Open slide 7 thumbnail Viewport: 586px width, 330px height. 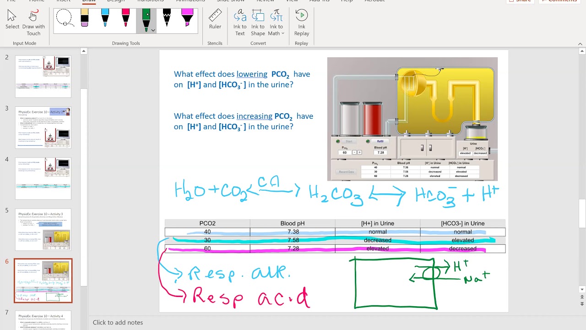coord(43,320)
